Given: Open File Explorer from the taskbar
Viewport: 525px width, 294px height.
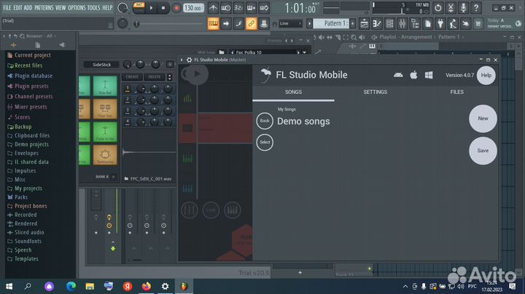Looking at the screenshot, I should tap(90, 286).
